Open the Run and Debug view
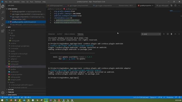This screenshot has height=102, width=182. (3, 25)
